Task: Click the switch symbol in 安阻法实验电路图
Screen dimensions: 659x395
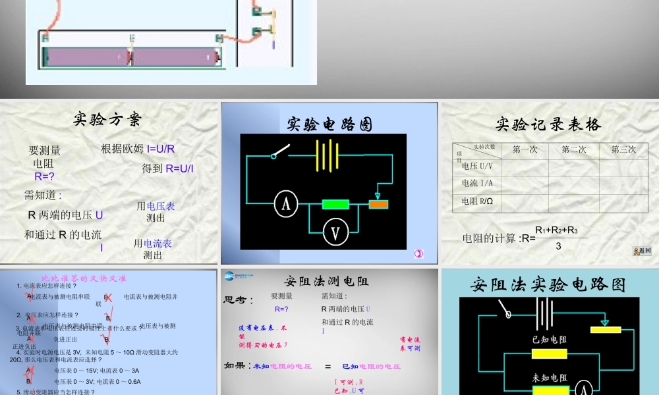Action: pyautogui.click(x=504, y=309)
